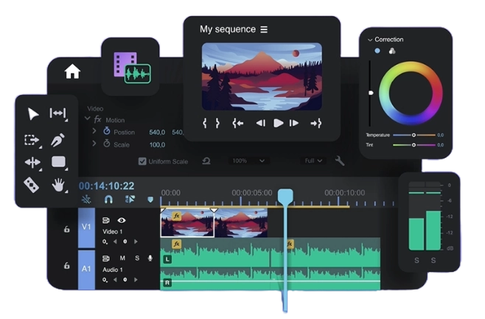
Task: Click the wrench settings icon
Action: coord(340,161)
